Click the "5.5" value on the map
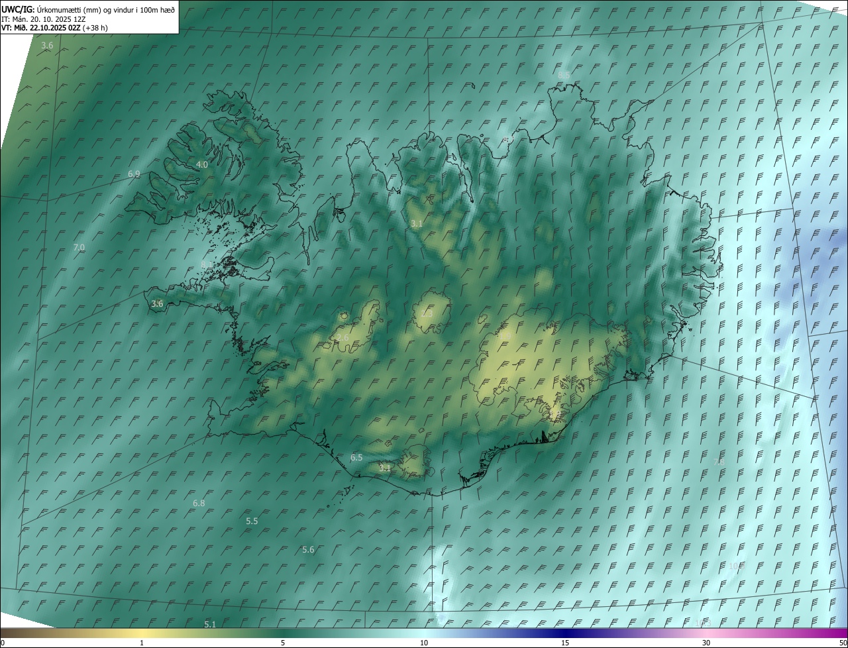 coord(252,521)
